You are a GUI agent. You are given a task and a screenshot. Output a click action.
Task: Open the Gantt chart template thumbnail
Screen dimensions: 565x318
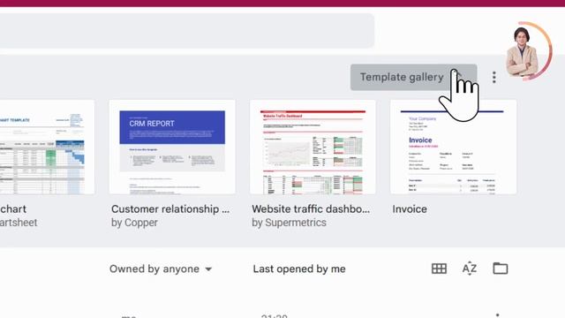[x=47, y=148]
